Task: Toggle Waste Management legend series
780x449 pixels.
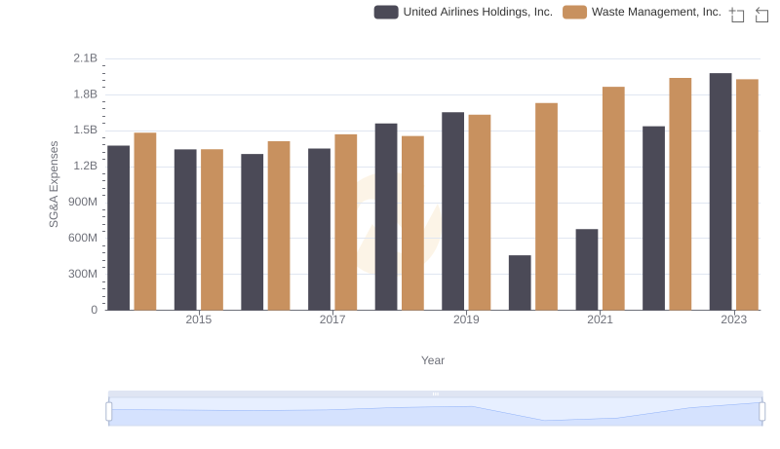Action: point(642,12)
